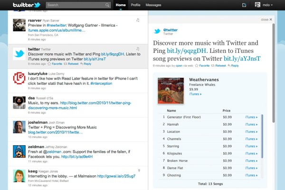Click rsarver username
Viewport: 285px width, 190px height.
point(35,20)
